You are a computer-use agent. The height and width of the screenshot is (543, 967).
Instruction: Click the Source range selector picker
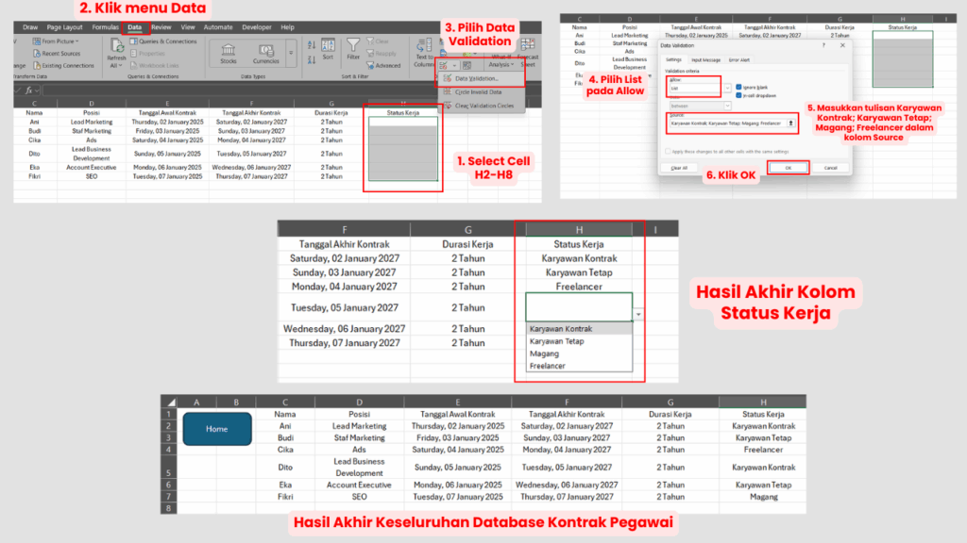click(x=790, y=123)
